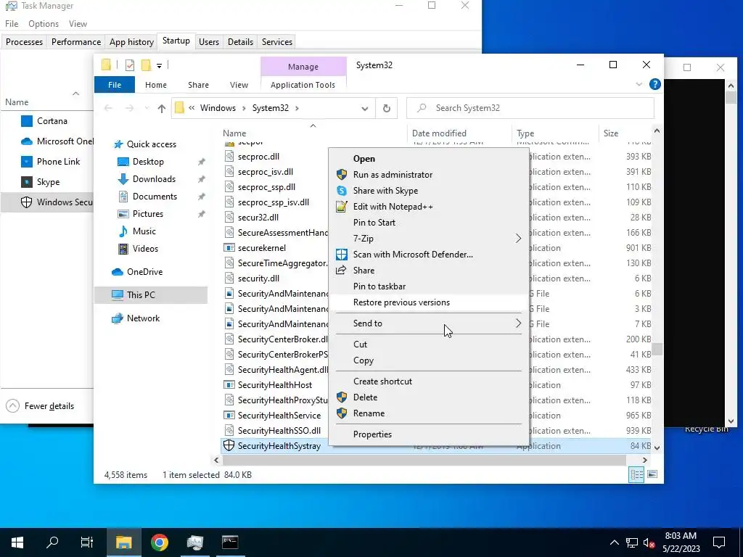Show hidden system tray icons
This screenshot has width=743, height=557.
(614, 542)
